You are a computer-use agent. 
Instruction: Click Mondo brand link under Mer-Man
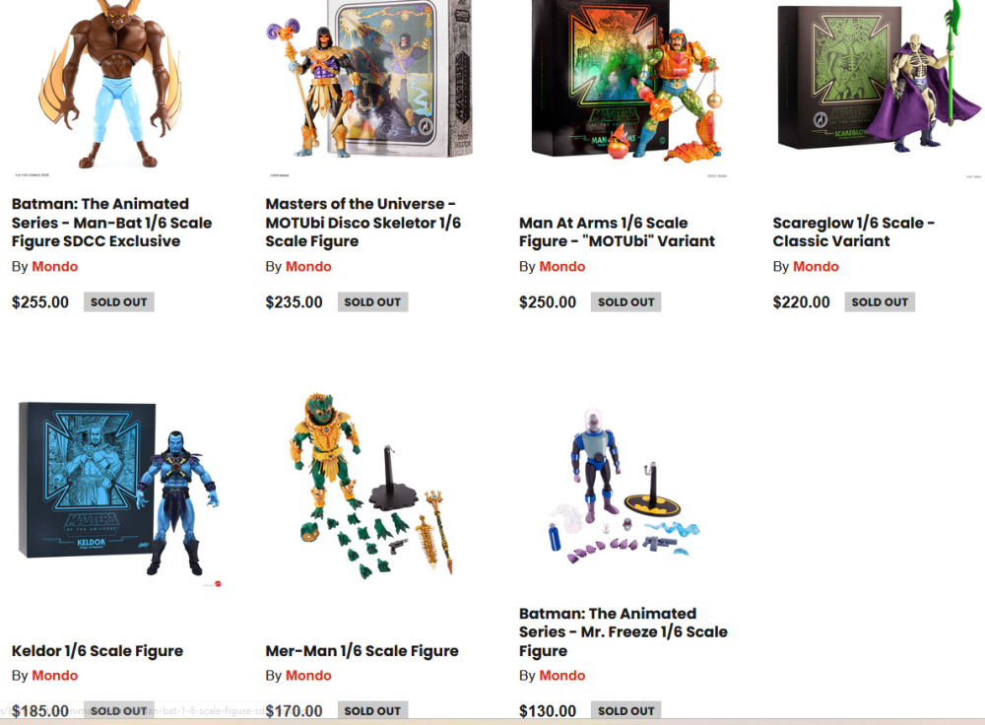point(308,676)
